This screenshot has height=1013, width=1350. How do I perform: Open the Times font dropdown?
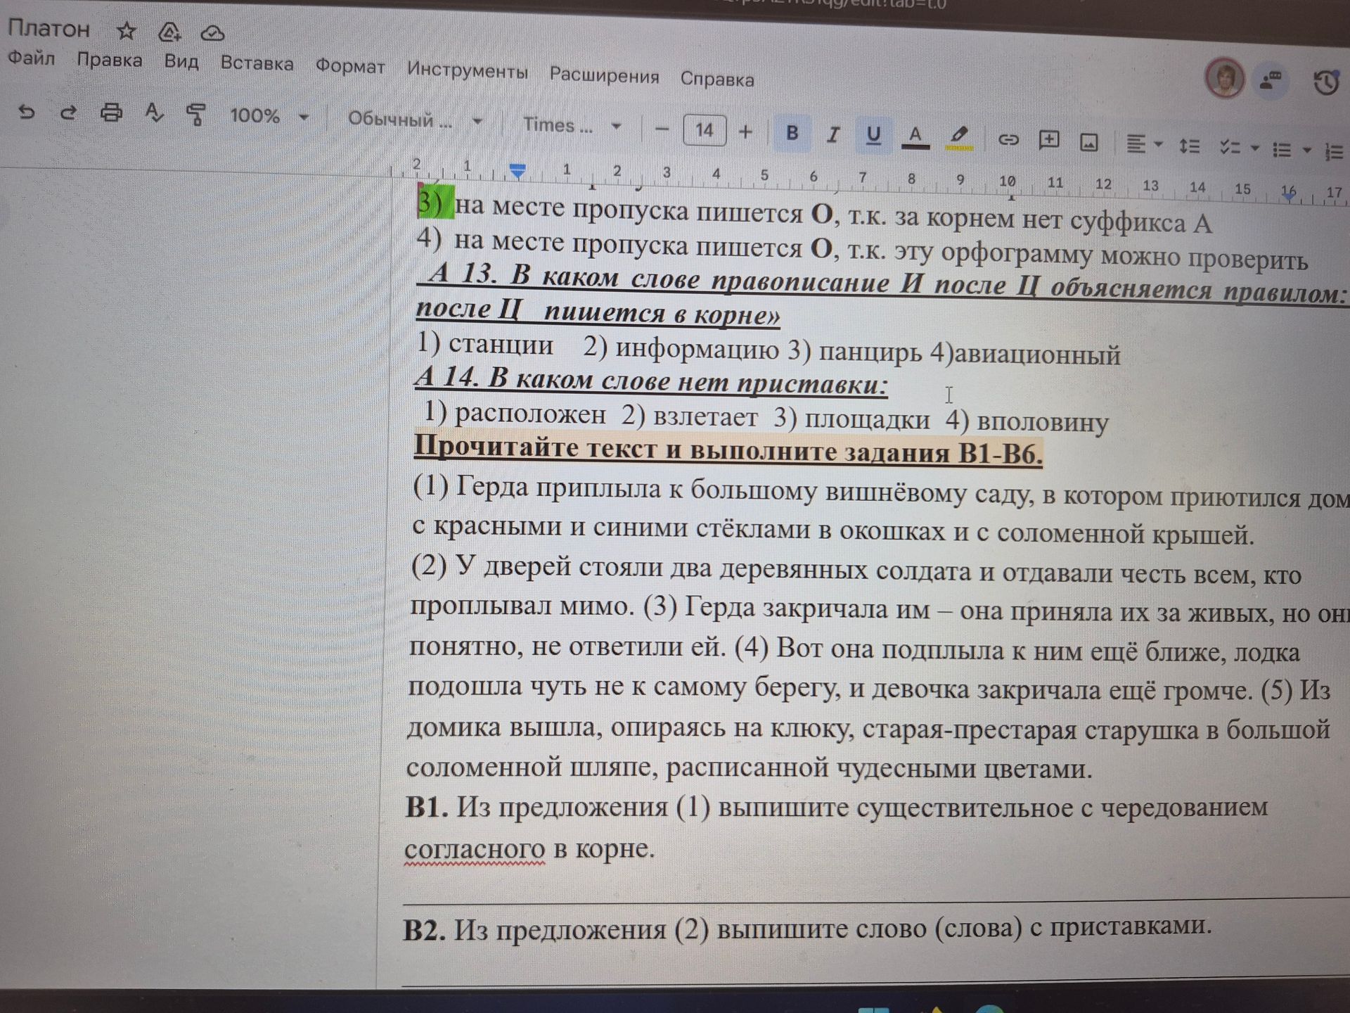[572, 125]
